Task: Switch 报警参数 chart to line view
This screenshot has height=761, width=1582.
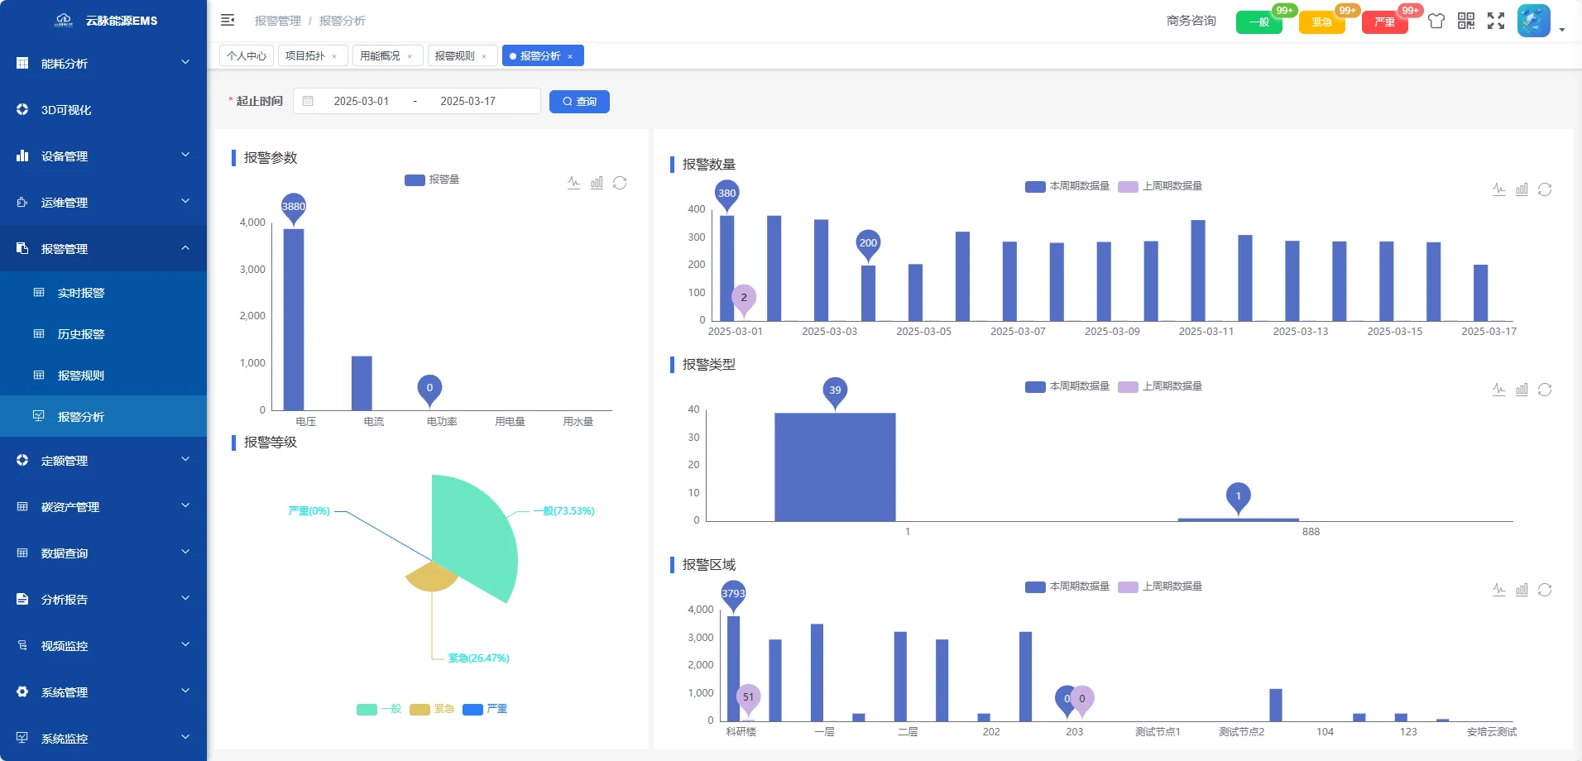Action: coord(573,183)
